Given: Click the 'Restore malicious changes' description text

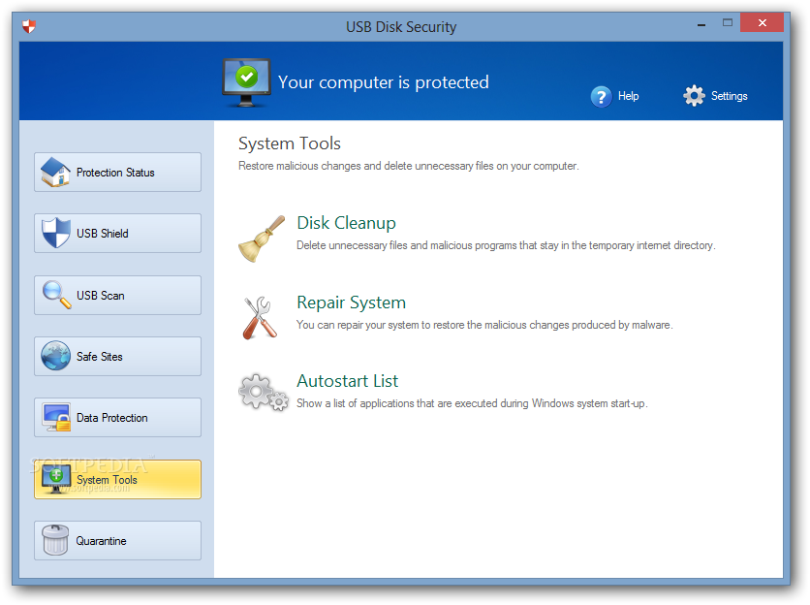Looking at the screenshot, I should (x=408, y=166).
